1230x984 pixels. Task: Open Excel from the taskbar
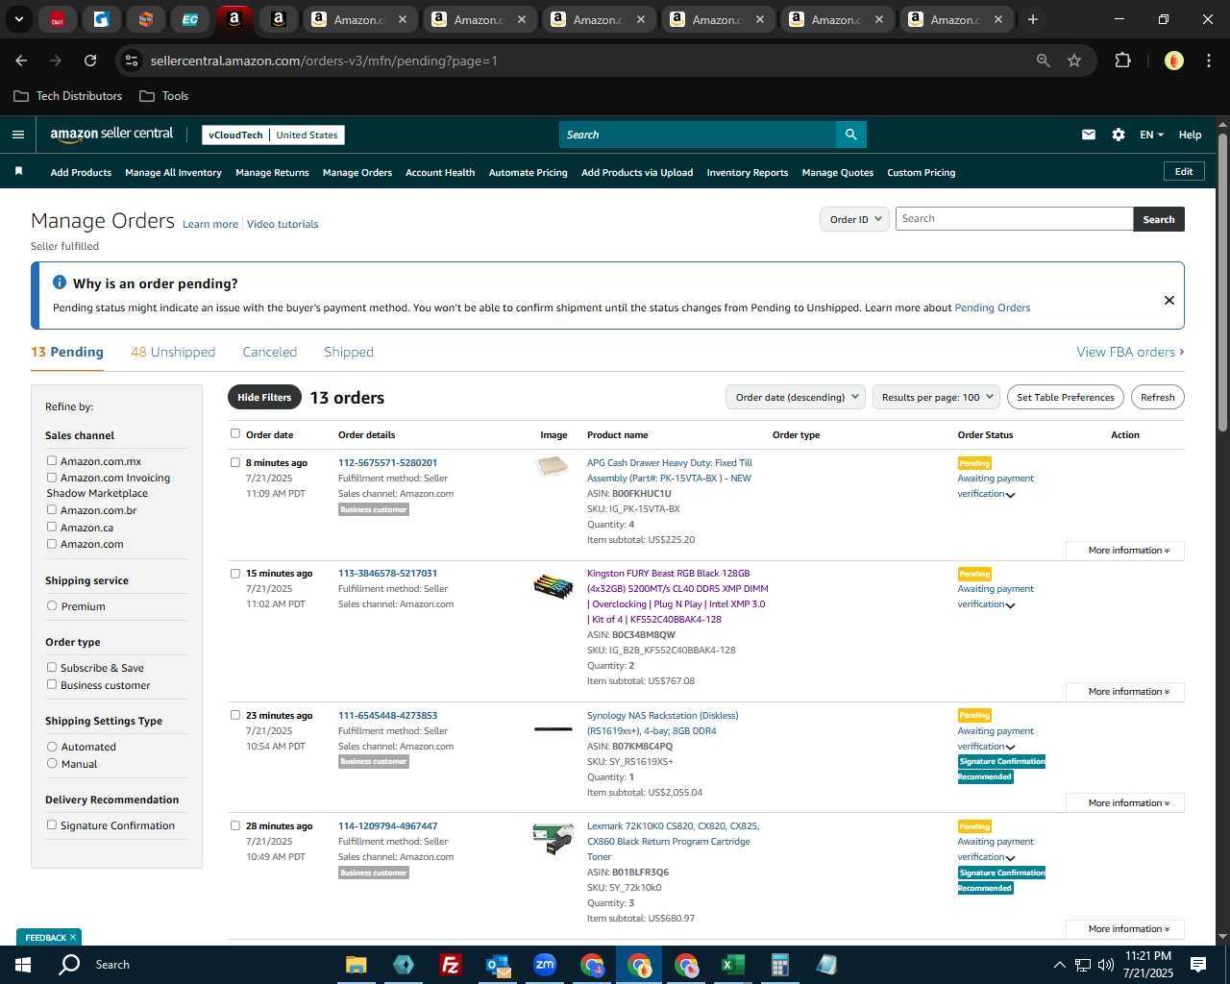point(733,965)
